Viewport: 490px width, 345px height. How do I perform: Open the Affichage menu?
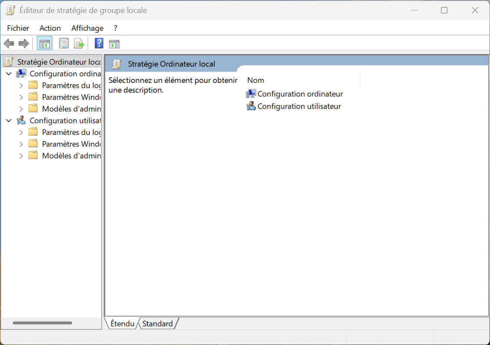coord(87,28)
